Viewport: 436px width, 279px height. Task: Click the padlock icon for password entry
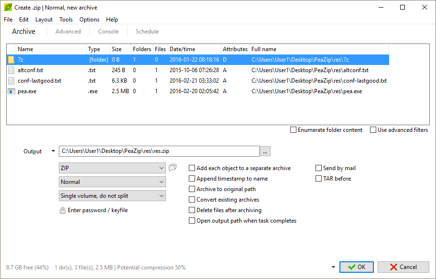click(63, 210)
